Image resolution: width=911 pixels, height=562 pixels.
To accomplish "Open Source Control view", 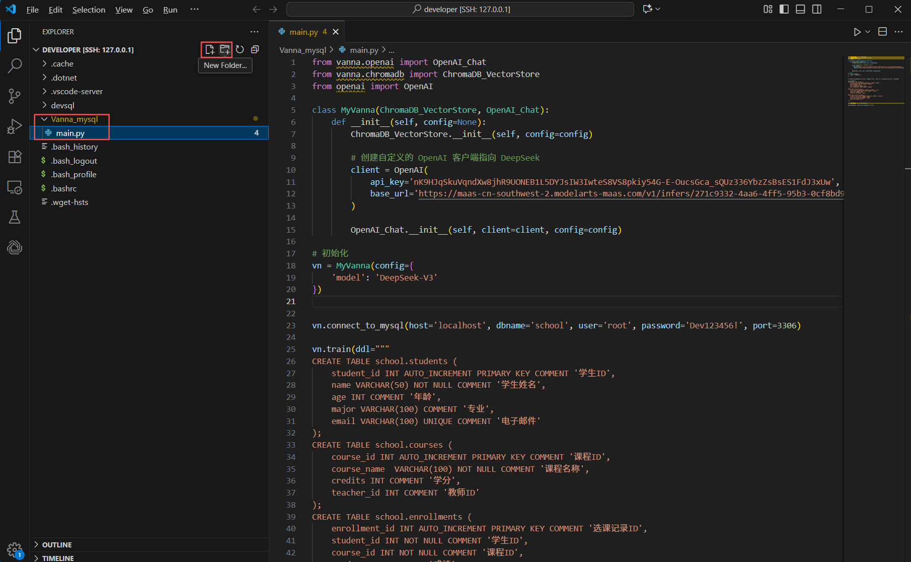I will (x=15, y=96).
